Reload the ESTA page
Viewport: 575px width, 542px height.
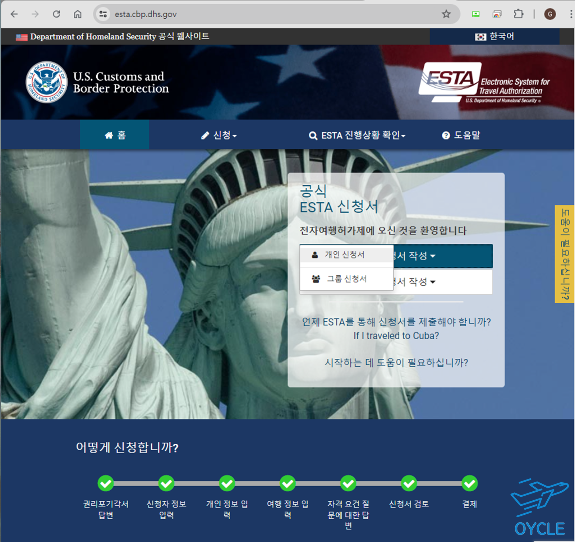tap(56, 14)
